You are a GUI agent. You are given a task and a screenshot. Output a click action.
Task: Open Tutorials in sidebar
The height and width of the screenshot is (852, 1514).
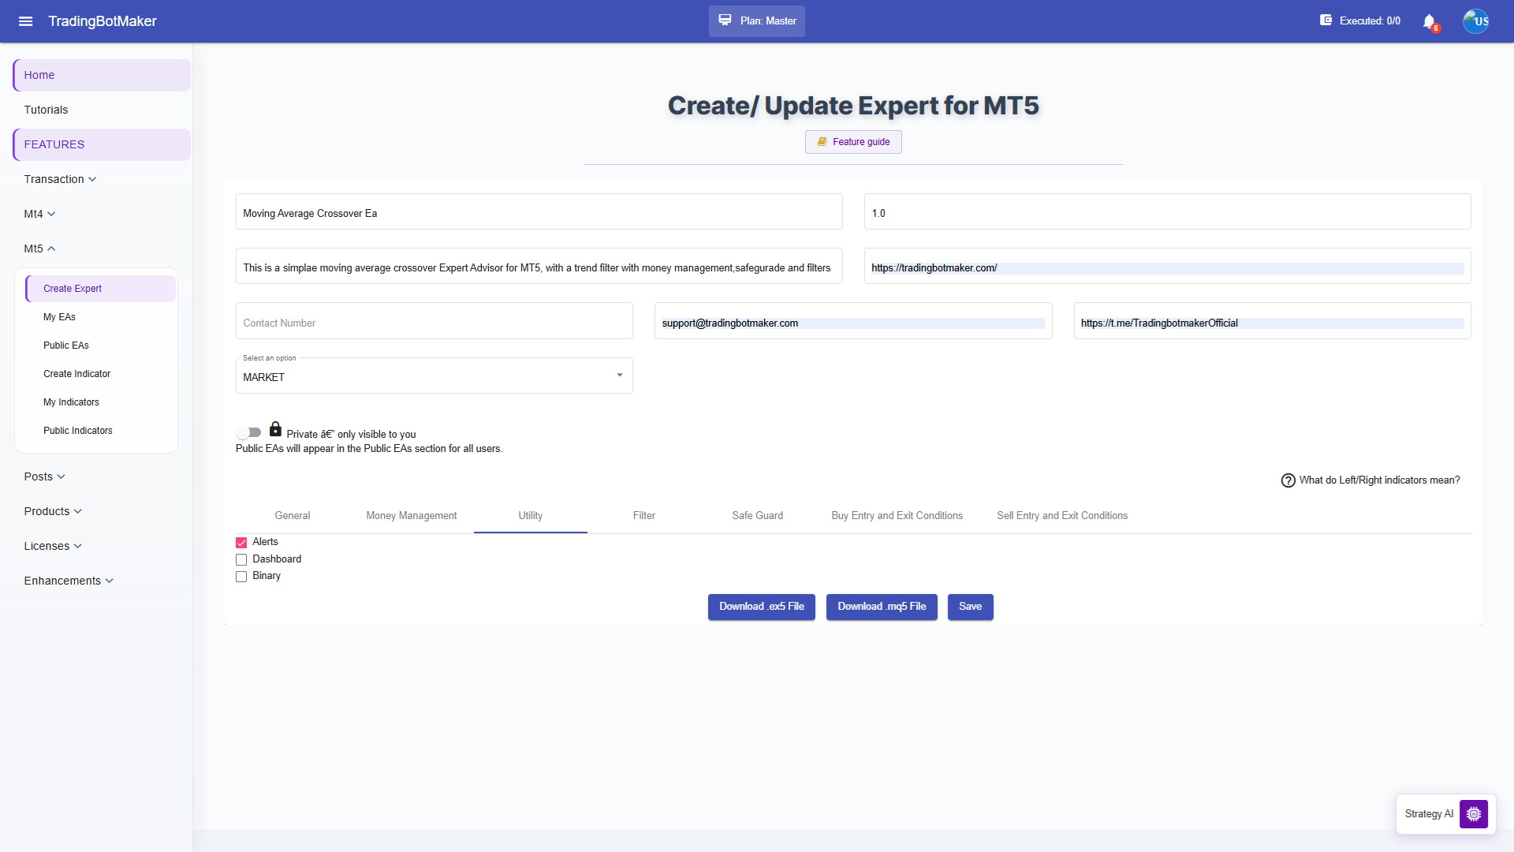(x=102, y=110)
